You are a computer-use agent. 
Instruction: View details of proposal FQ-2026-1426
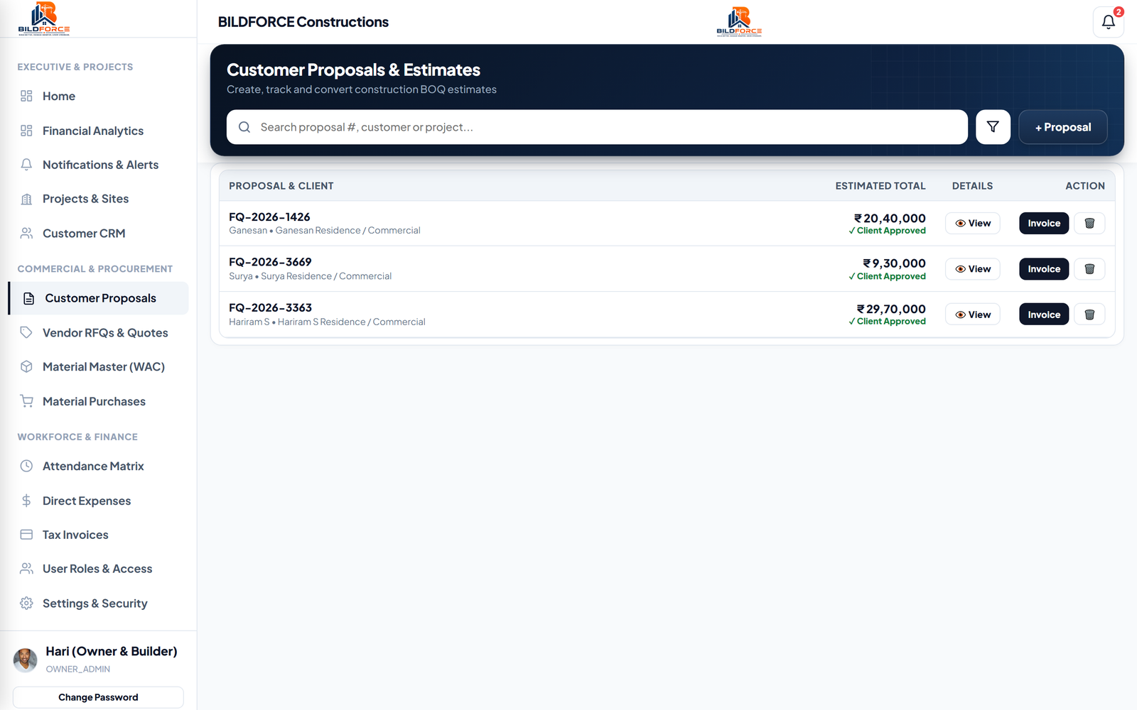point(972,223)
